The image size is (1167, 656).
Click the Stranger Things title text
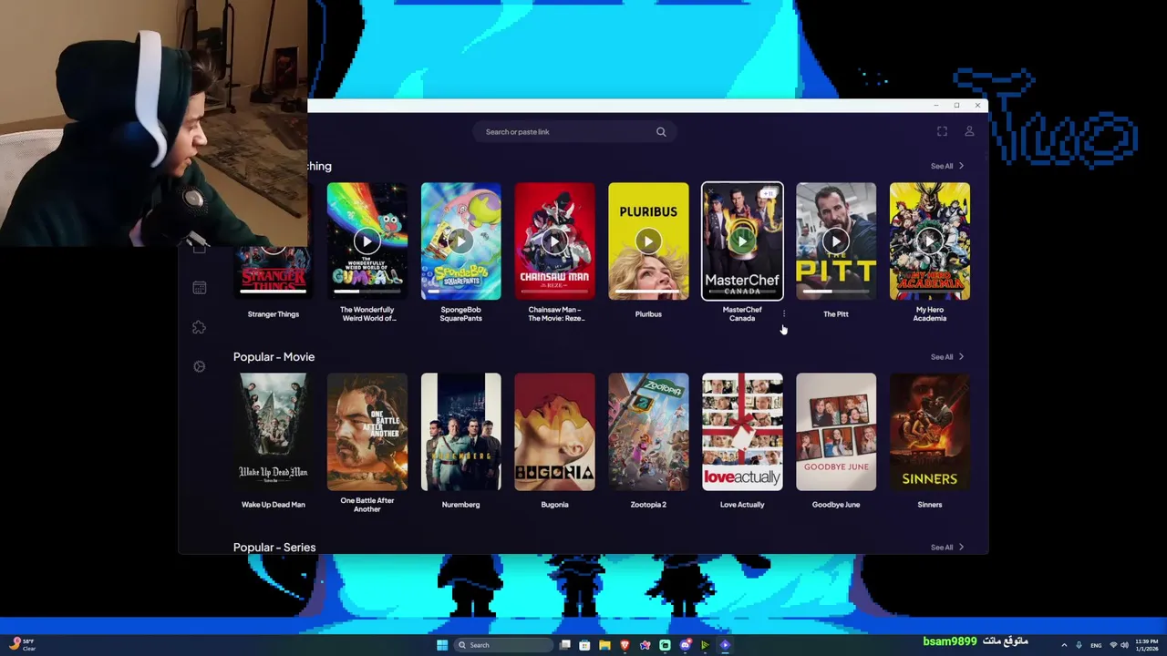(273, 314)
